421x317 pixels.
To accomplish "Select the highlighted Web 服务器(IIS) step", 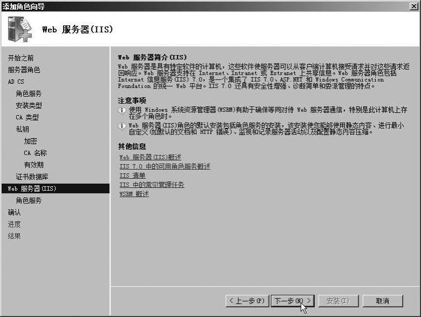I will pyautogui.click(x=56, y=188).
